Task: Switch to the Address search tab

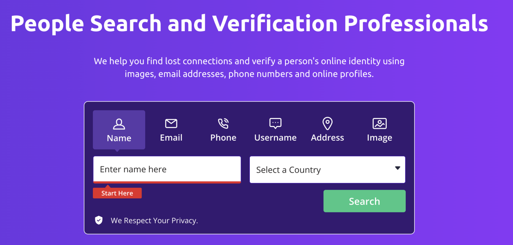Action: [327, 130]
